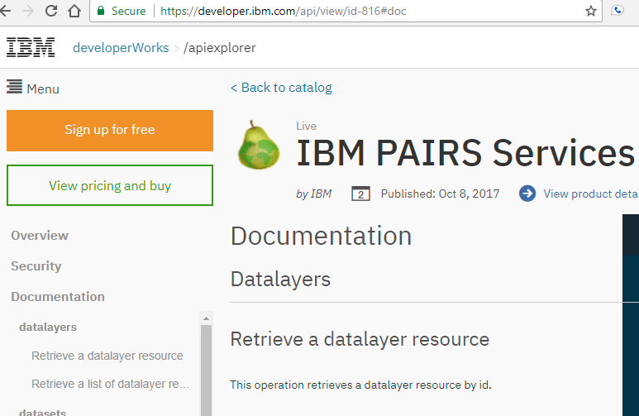Image resolution: width=639 pixels, height=416 pixels.
Task: Click the browser forward arrow
Action: tap(28, 11)
